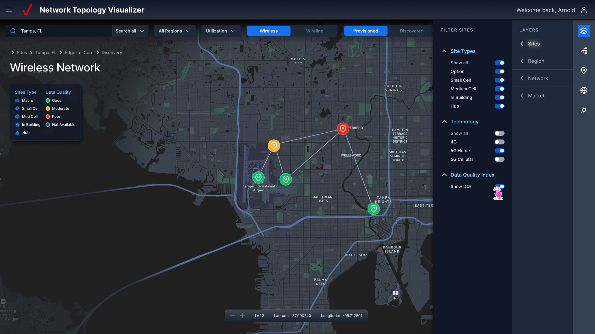Click the Good quality green swatch
Image resolution: width=595 pixels, height=334 pixels.
[x=48, y=101]
